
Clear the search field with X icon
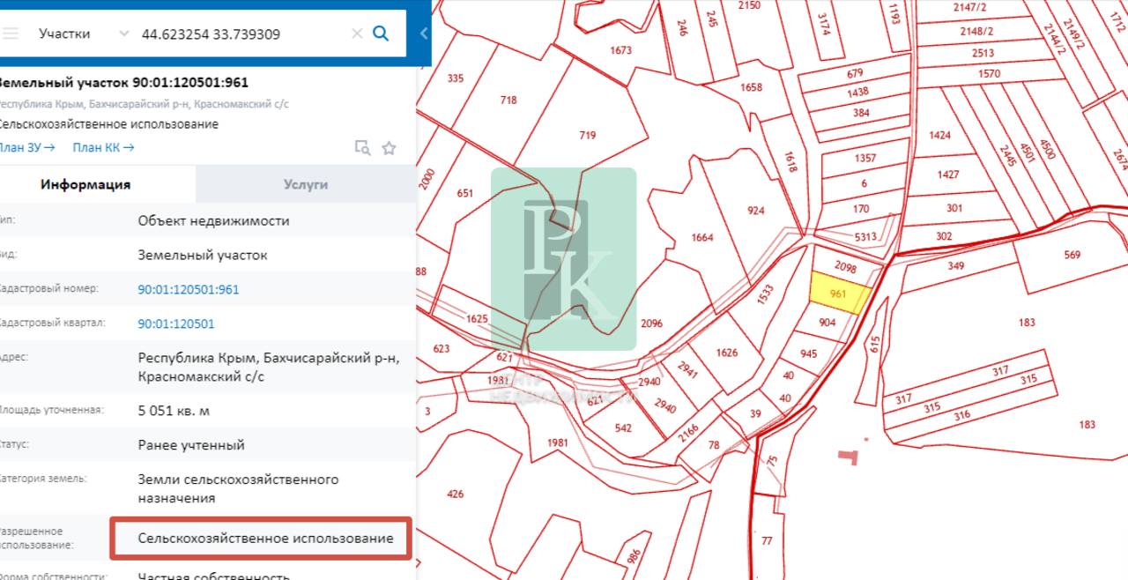[357, 33]
